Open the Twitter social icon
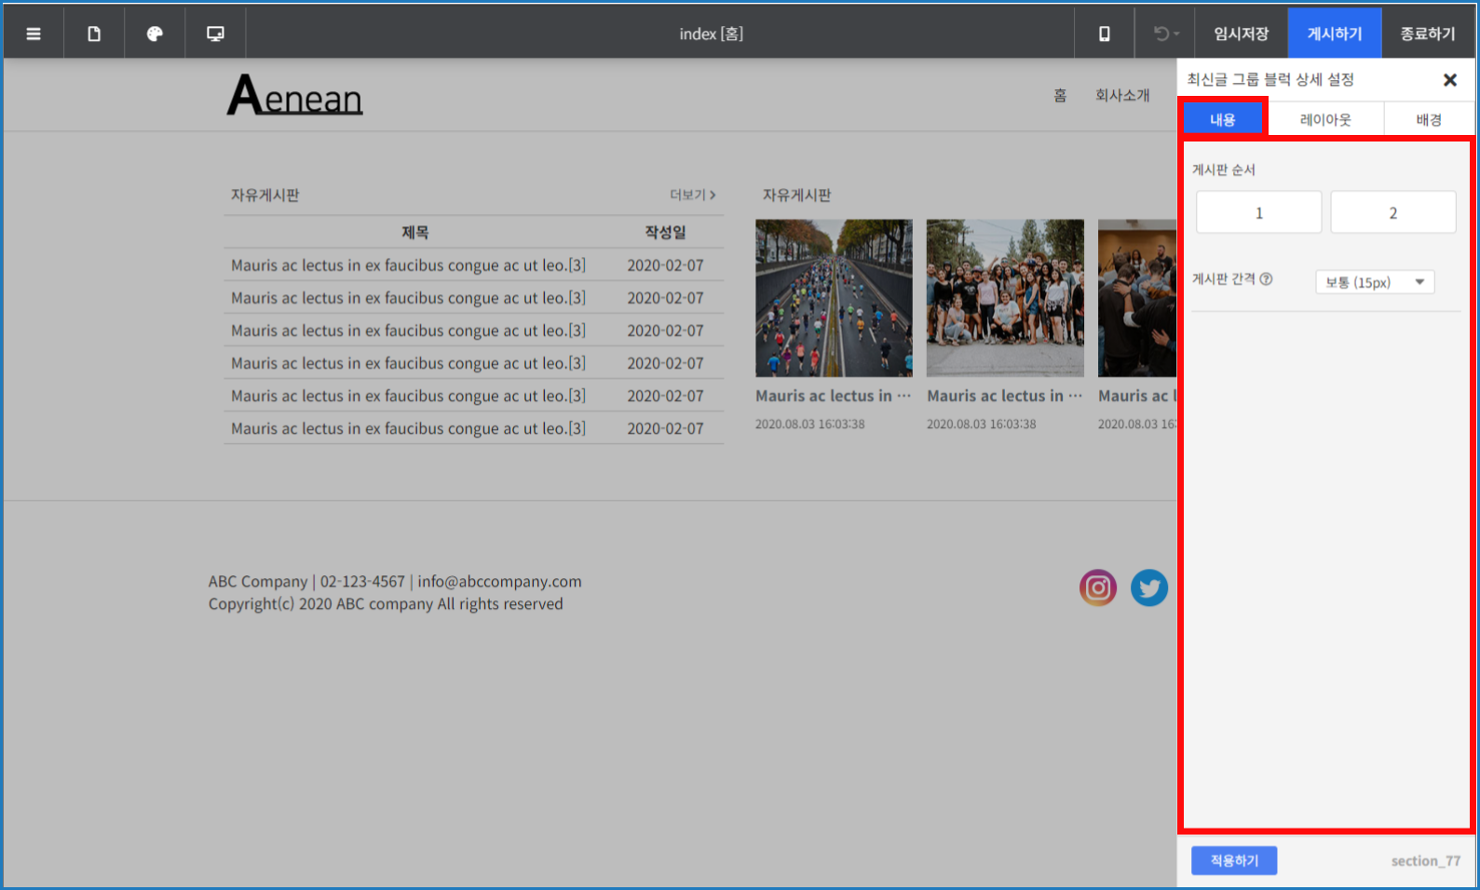The width and height of the screenshot is (1480, 890). click(1148, 588)
